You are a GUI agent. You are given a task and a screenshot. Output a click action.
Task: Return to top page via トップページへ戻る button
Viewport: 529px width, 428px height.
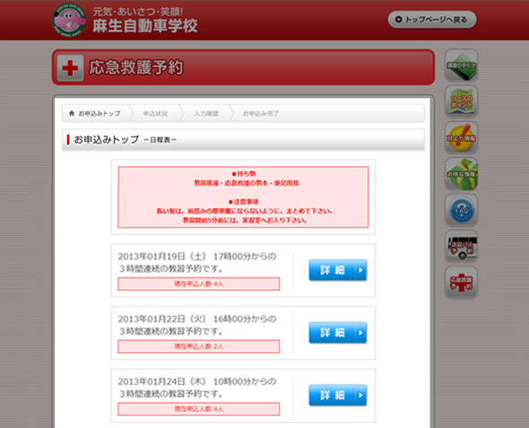coord(432,20)
